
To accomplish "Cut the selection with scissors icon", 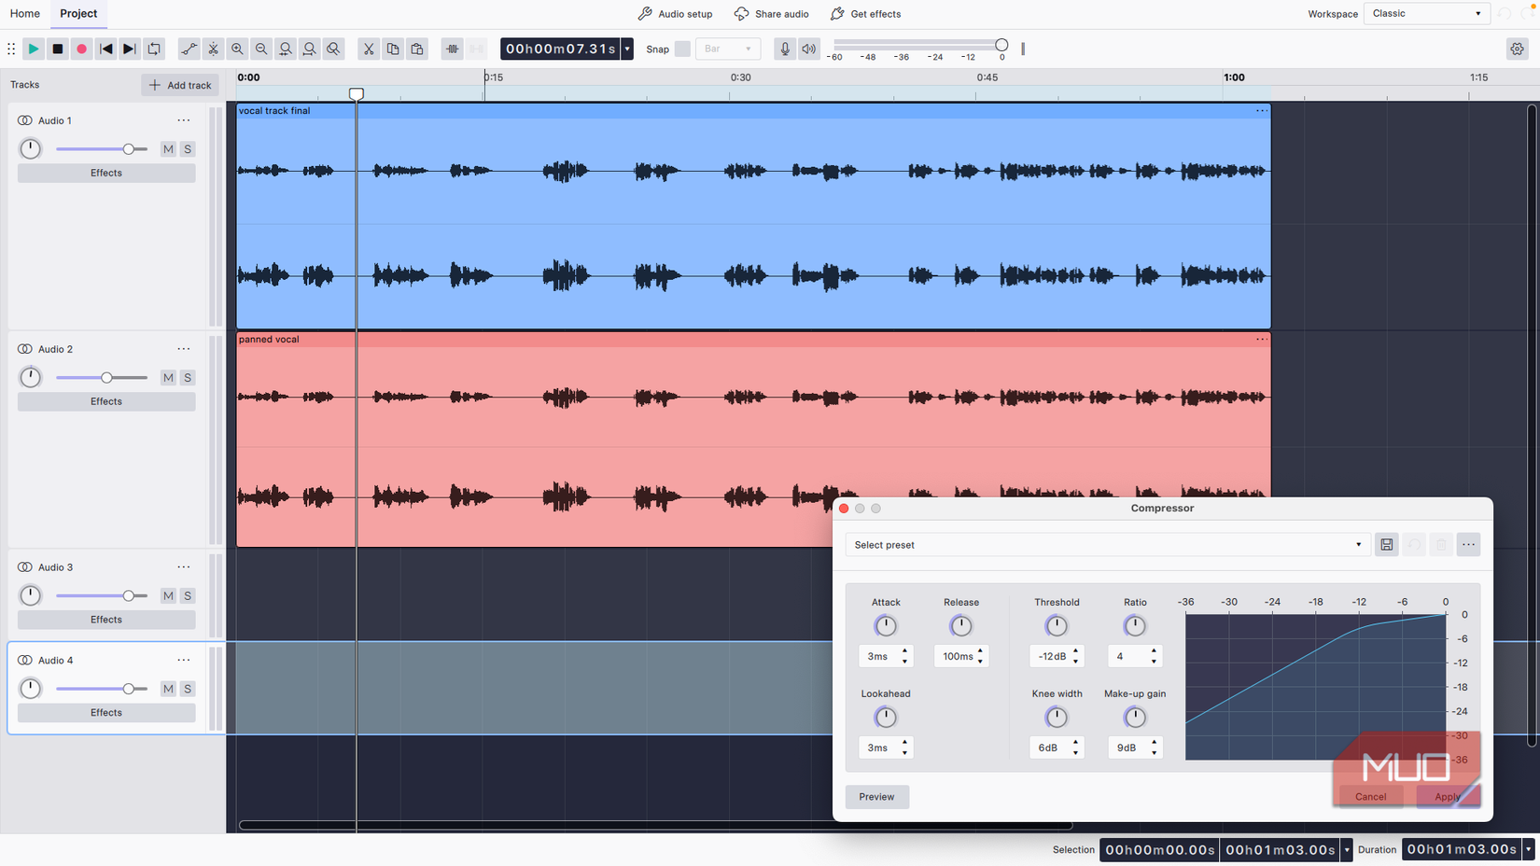I will (369, 49).
